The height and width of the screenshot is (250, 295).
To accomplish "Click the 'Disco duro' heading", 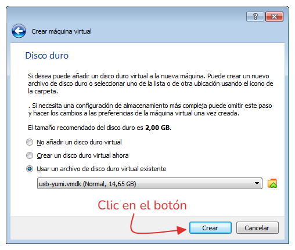I will (47, 56).
